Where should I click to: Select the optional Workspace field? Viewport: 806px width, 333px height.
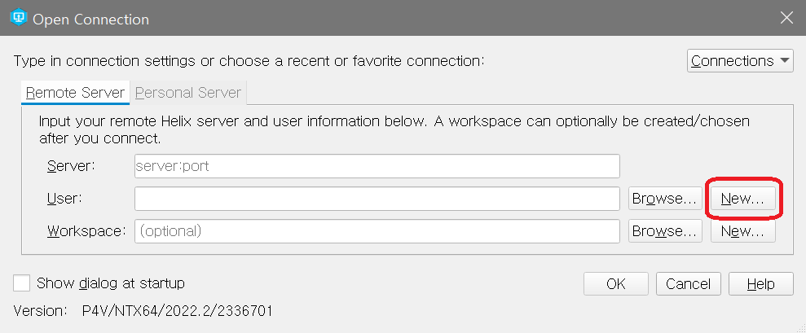[377, 231]
